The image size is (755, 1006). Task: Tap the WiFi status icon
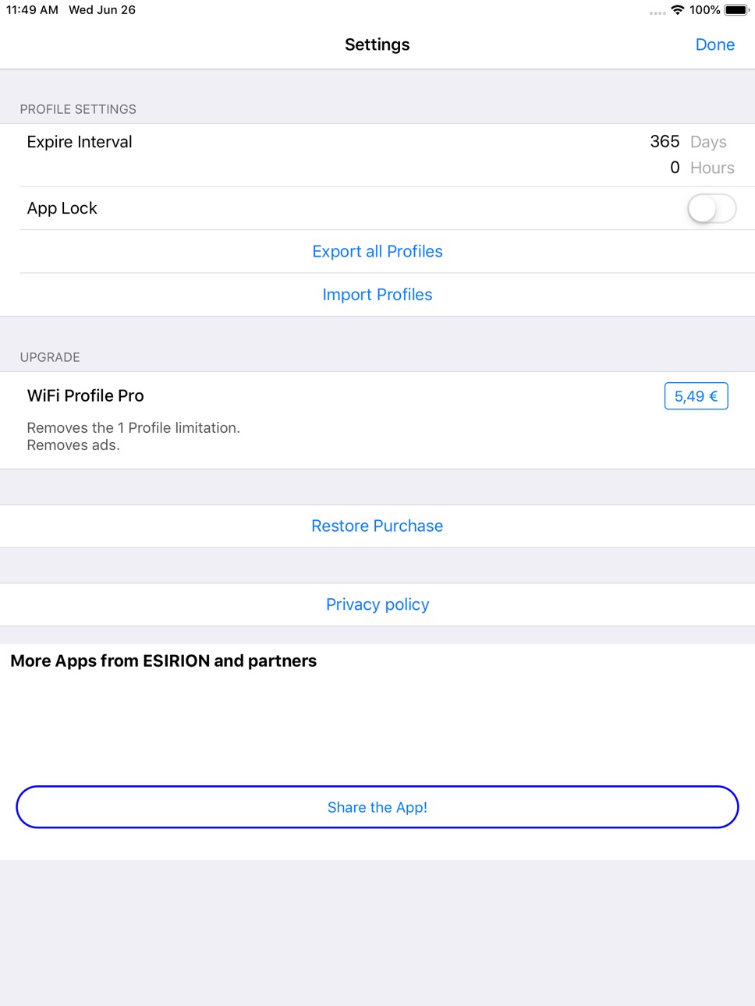[x=678, y=10]
